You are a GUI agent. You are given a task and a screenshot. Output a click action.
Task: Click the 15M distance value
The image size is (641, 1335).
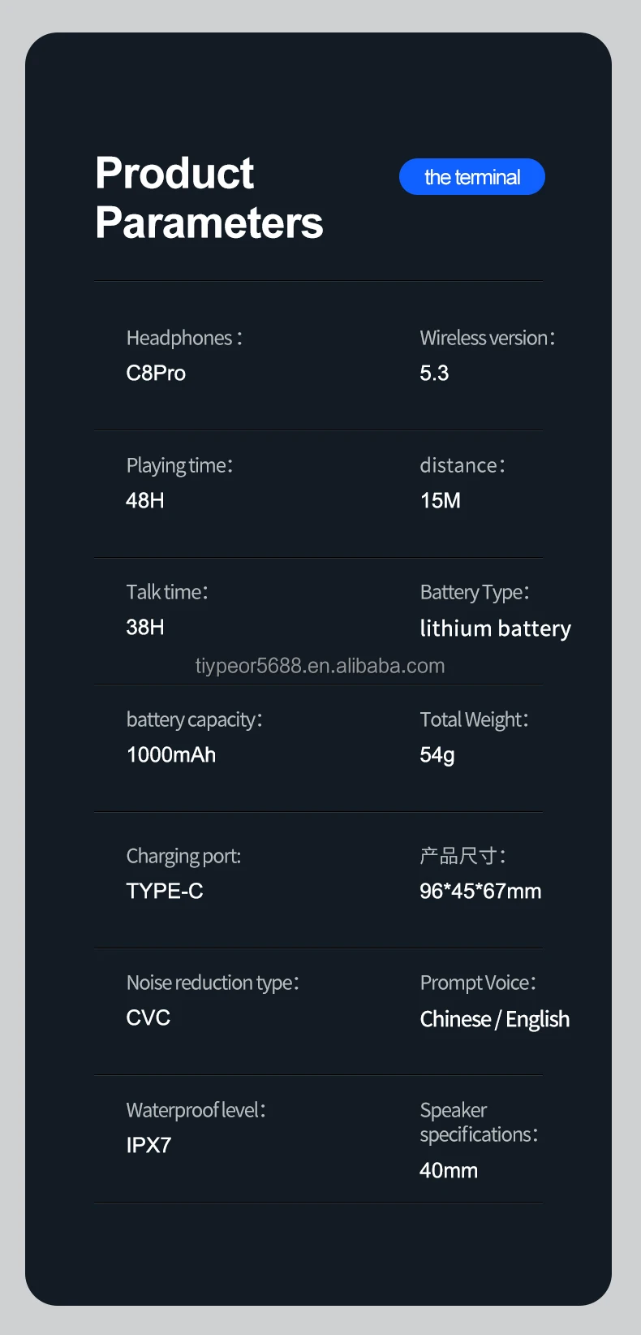(x=441, y=500)
